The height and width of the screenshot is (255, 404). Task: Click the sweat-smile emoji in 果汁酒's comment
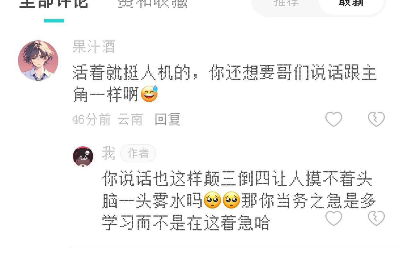(x=149, y=94)
